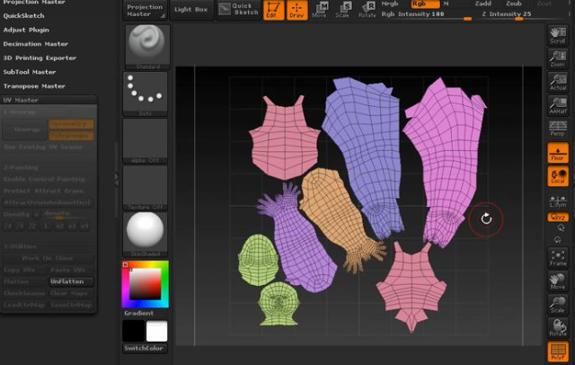This screenshot has height=365, width=575.
Task: Click the Actual size icon
Action: point(558,82)
